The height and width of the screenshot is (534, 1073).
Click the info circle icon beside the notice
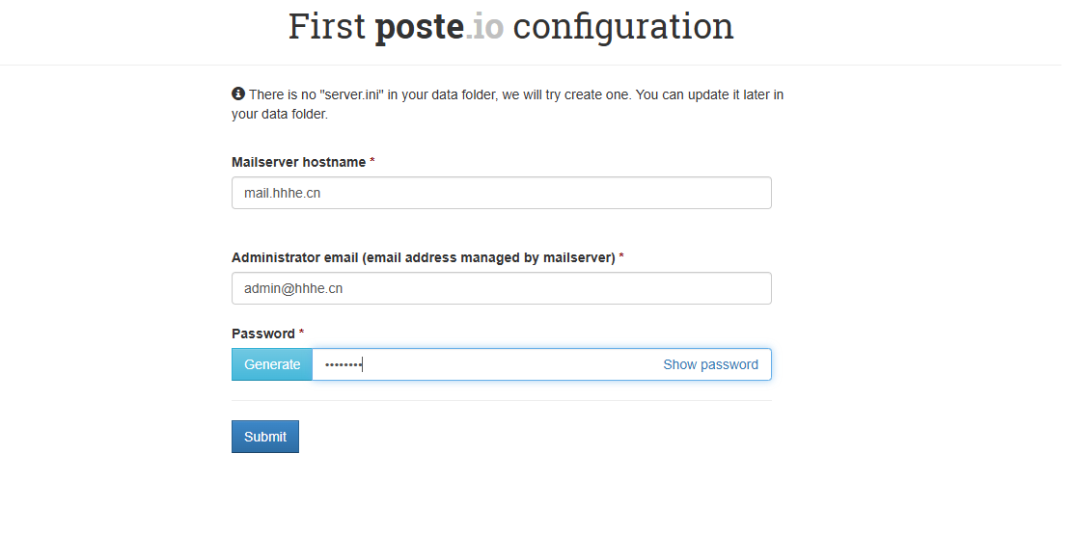pos(238,93)
